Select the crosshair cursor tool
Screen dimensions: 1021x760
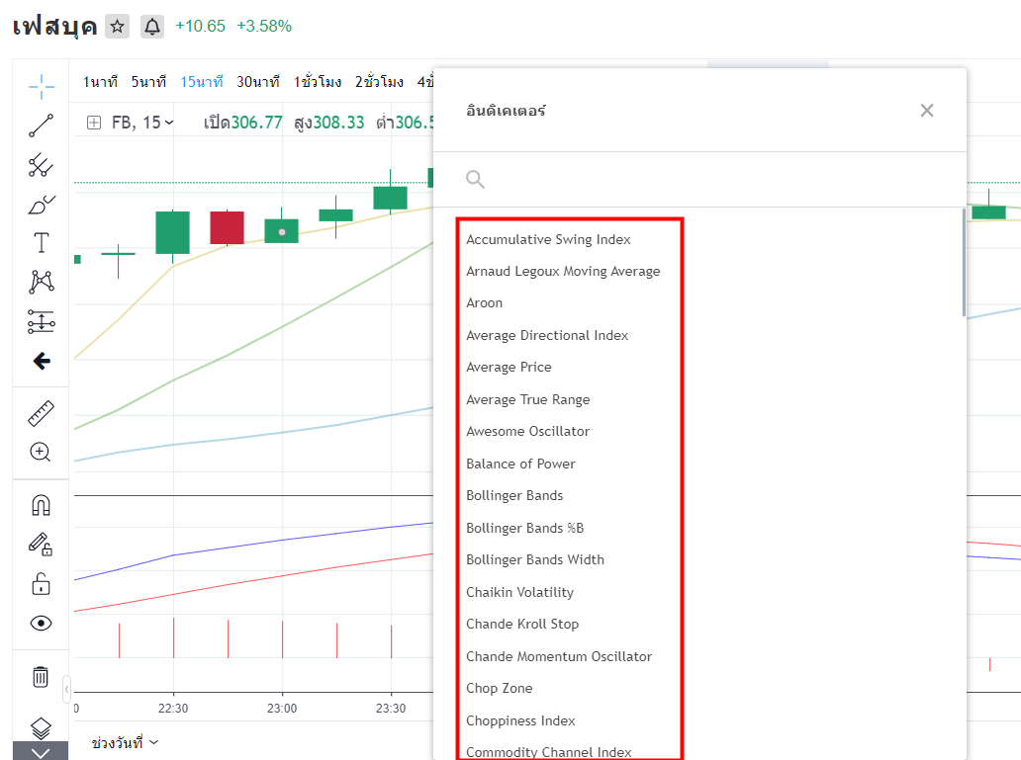(40, 87)
